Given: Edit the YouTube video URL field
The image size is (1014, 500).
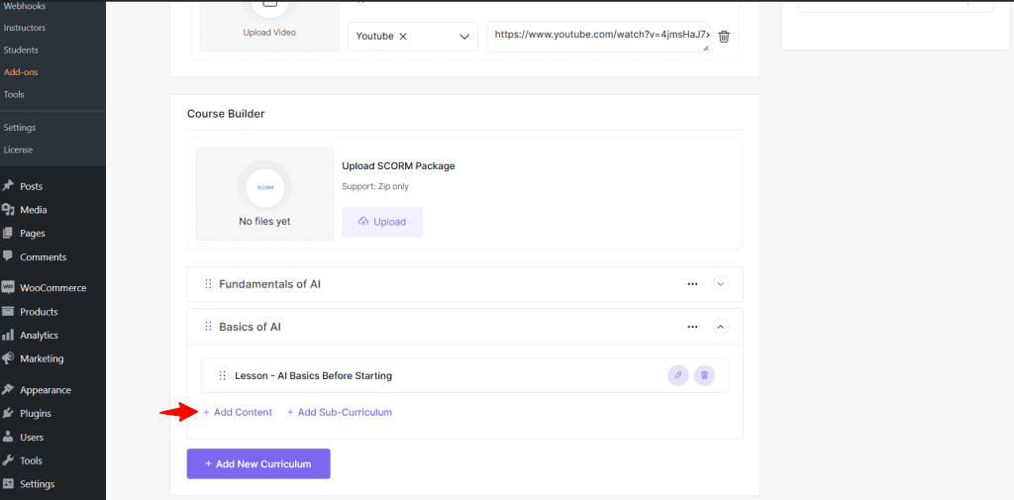Looking at the screenshot, I should tap(598, 36).
